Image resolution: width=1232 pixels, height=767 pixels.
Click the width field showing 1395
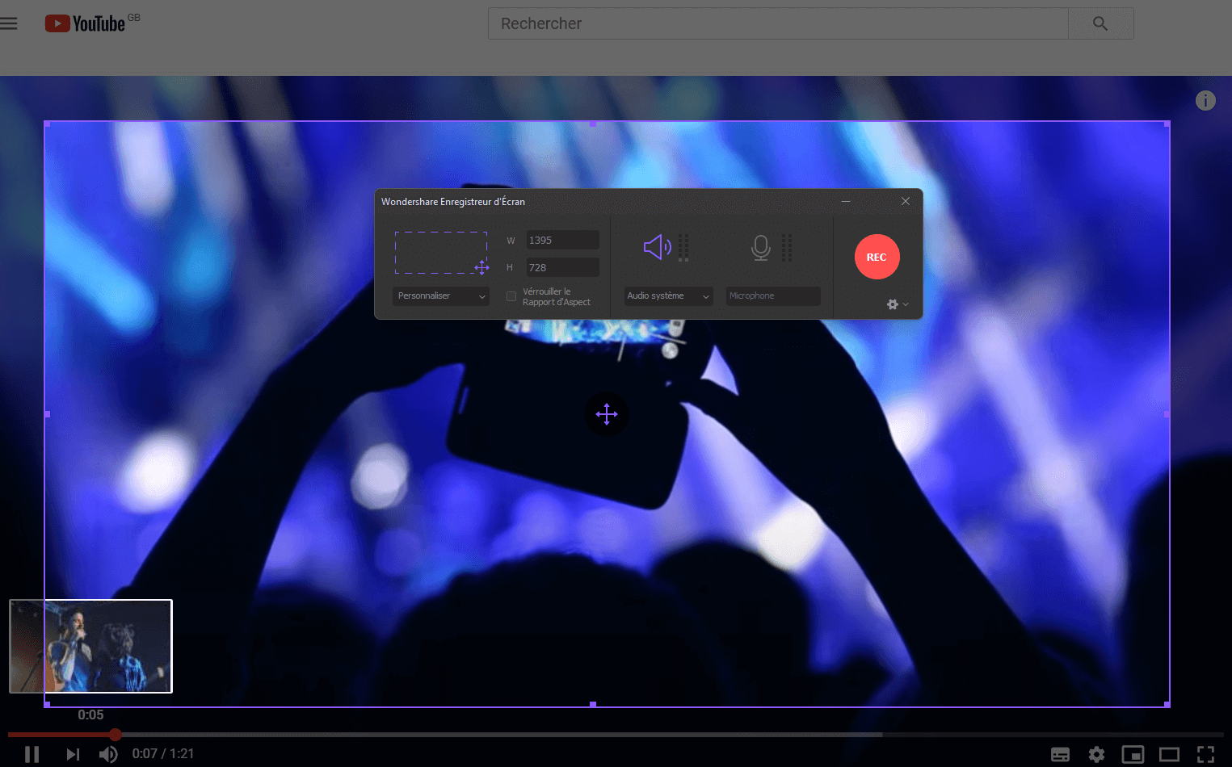[562, 241]
